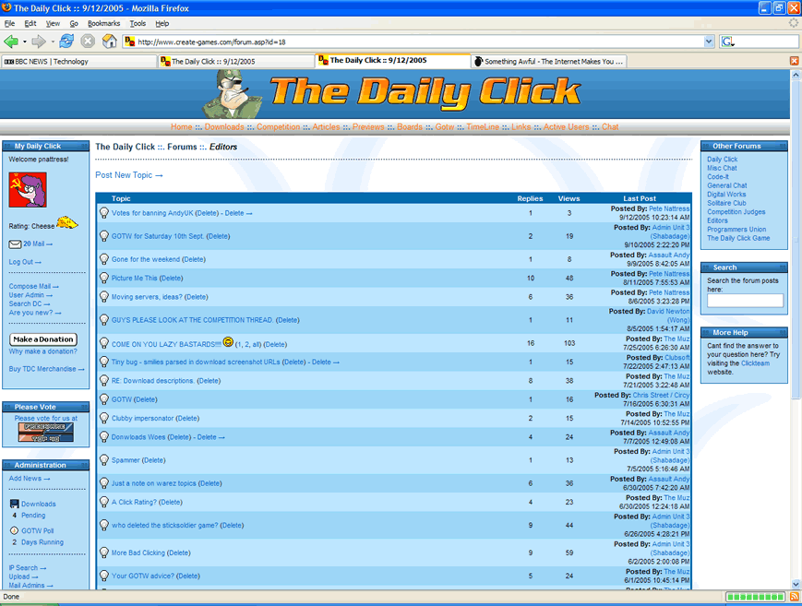Click lightbulb icon beside More Bad Clicking
802x606 pixels.
click(104, 553)
